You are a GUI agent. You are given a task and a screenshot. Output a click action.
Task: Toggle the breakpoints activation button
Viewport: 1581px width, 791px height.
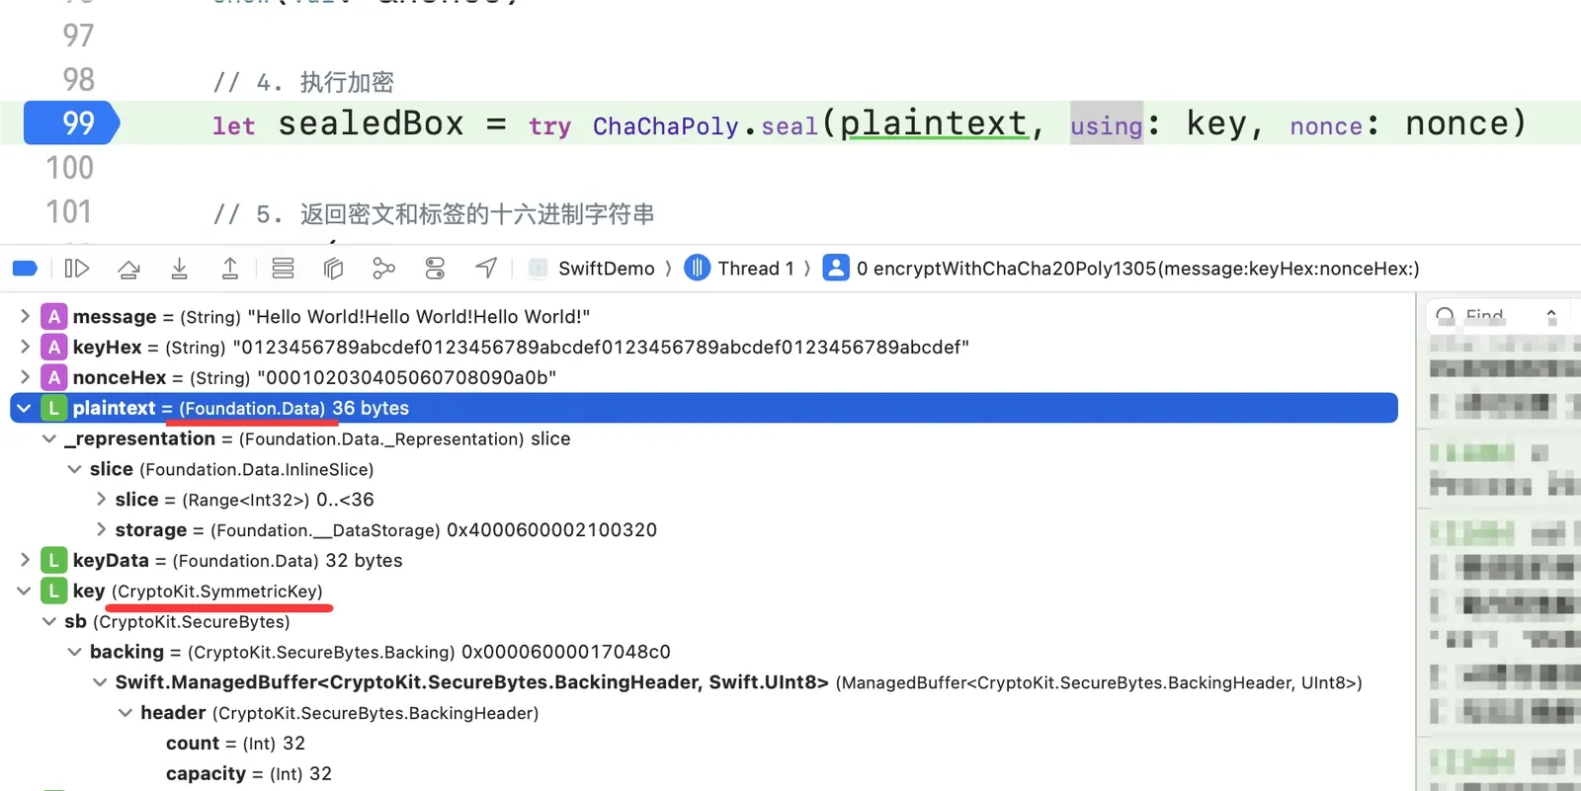25,269
